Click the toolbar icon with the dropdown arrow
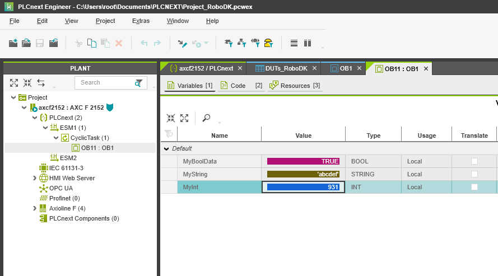The image size is (498, 276). tap(200, 44)
